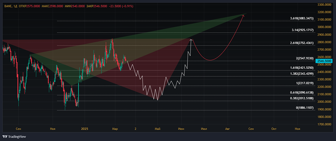Click 2000.0000 on the price scale
The height and width of the screenshot is (141, 336).
click(x=324, y=102)
